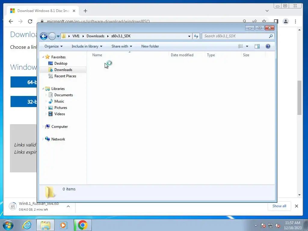This screenshot has height=231, width=308.
Task: Open the Win8.1 ISO download options chevron
Action: [x=68, y=206]
